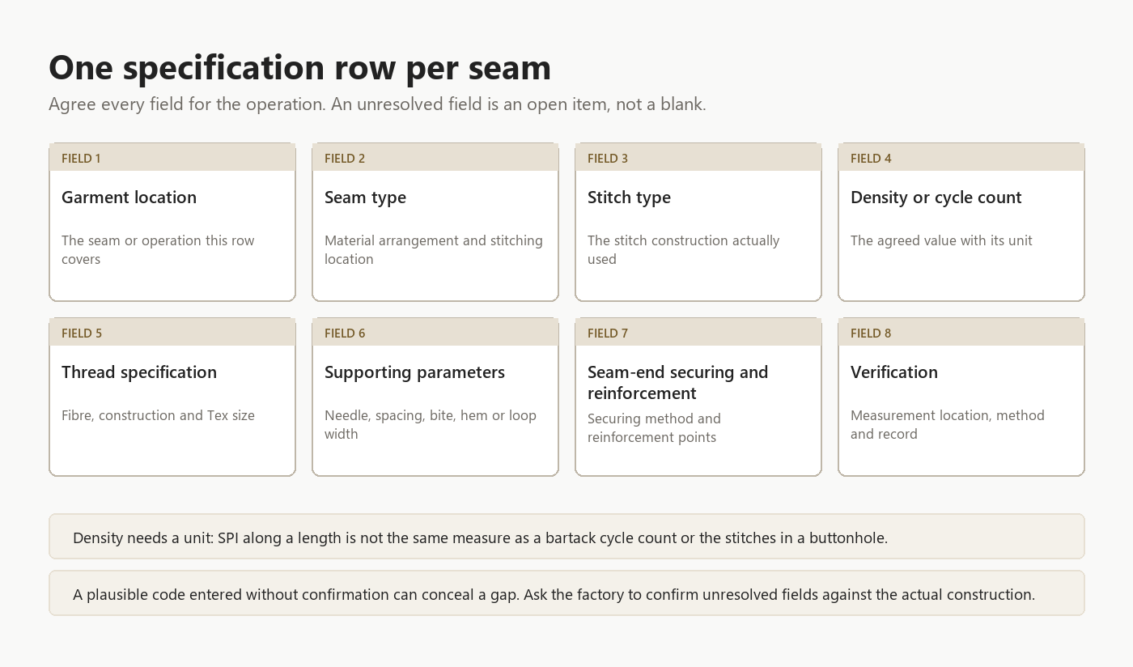Click the "FIELD 4" header label
1133x667 pixels.
[x=871, y=159]
